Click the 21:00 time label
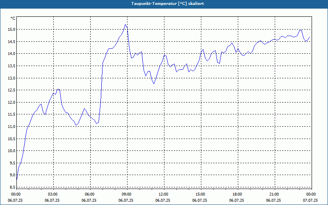Viewport: 328px width, 205px height. coord(275,194)
